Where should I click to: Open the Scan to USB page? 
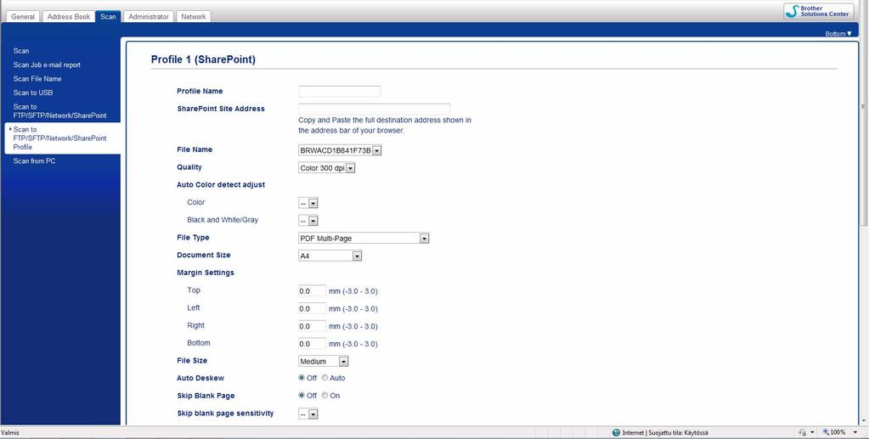coord(33,93)
